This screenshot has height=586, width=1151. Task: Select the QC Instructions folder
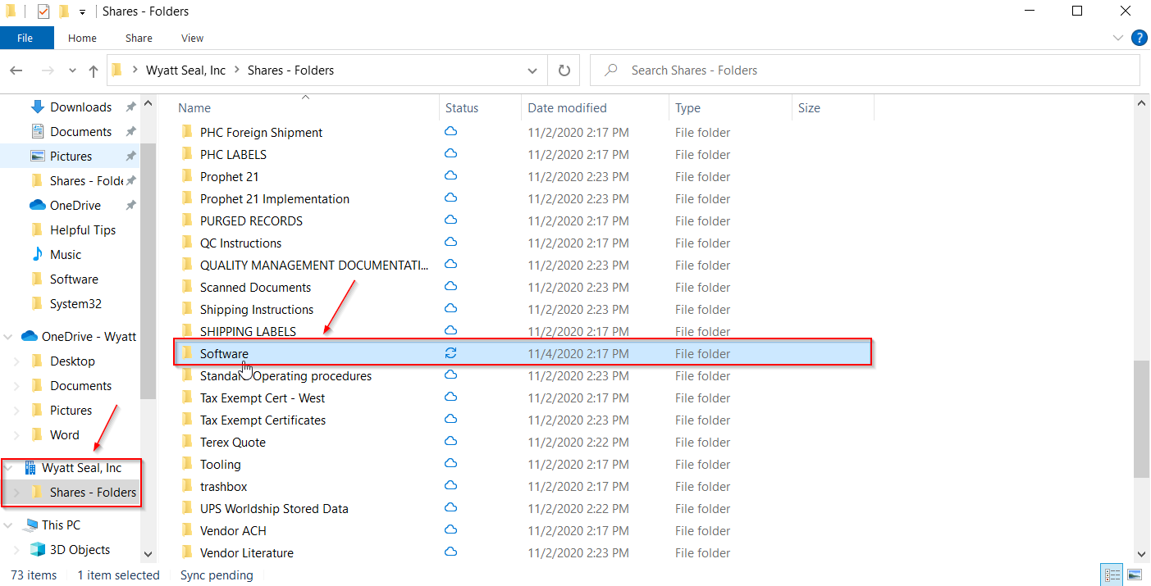tap(240, 243)
